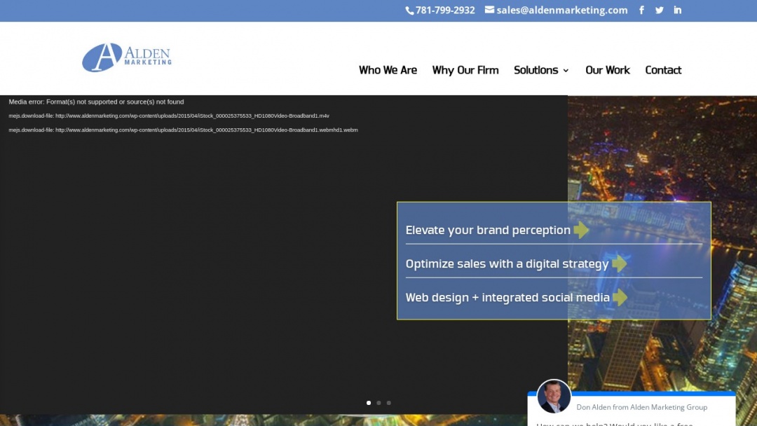The width and height of the screenshot is (757, 426).
Task: Open the Who We Are menu item
Action: (388, 70)
